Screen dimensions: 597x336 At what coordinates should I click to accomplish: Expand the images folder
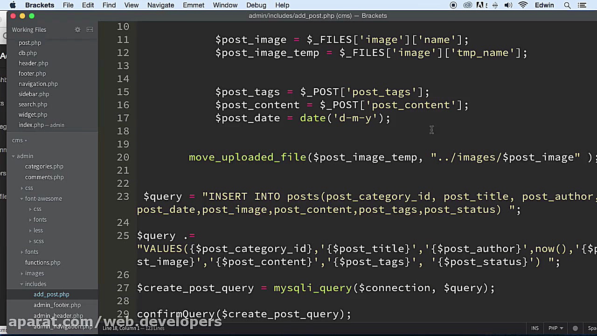tap(22, 273)
